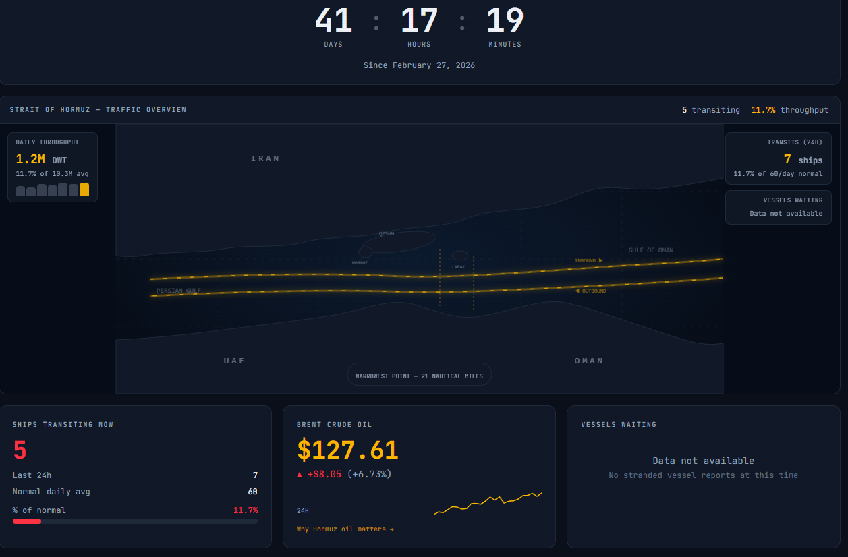This screenshot has height=557, width=848.
Task: Click the Iran label on the map
Action: pyautogui.click(x=265, y=158)
